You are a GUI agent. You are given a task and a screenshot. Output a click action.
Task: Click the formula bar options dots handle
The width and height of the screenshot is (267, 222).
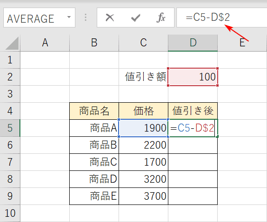pyautogui.click(x=86, y=18)
